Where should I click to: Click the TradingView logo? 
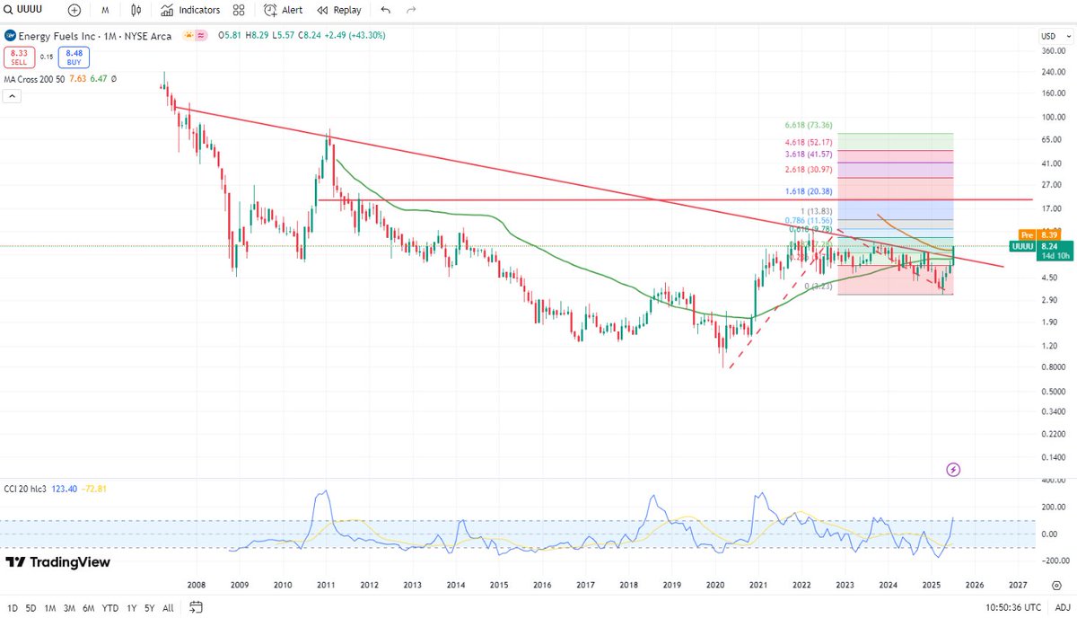pyautogui.click(x=57, y=562)
